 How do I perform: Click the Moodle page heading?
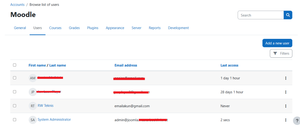click(23, 15)
